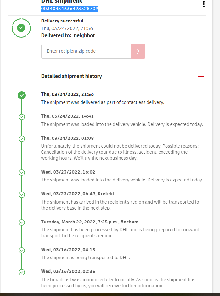Click the checkmark beside the Krefeld entry
Viewport: 220px width, 296px height.
tap(22, 194)
